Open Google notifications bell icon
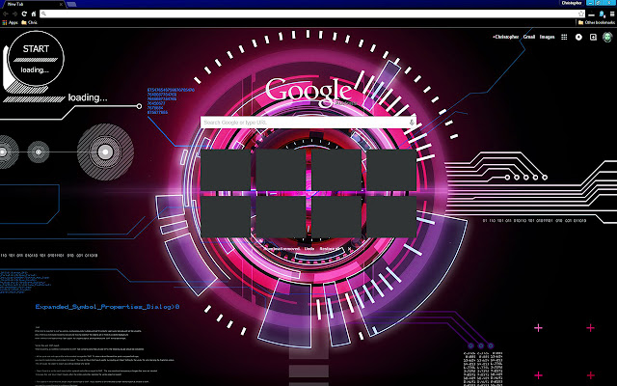 (x=578, y=37)
